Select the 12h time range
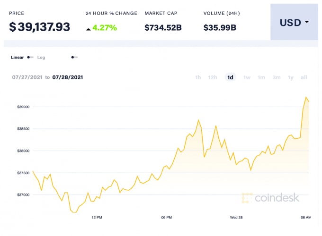322x236 pixels. pos(213,77)
